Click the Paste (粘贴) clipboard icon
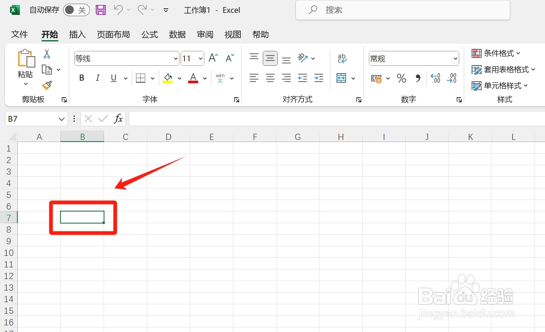The image size is (545, 332). pyautogui.click(x=26, y=58)
